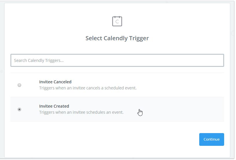
Task: Click the Calendly calendar icon
Action: pos(117,21)
